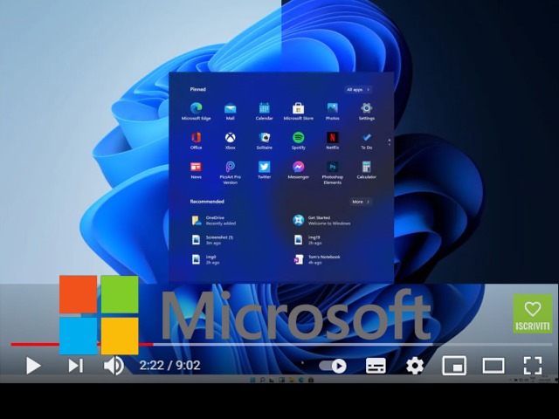Viewport: 559px width, 419px height.
Task: Enter full screen mode
Action: click(x=533, y=366)
